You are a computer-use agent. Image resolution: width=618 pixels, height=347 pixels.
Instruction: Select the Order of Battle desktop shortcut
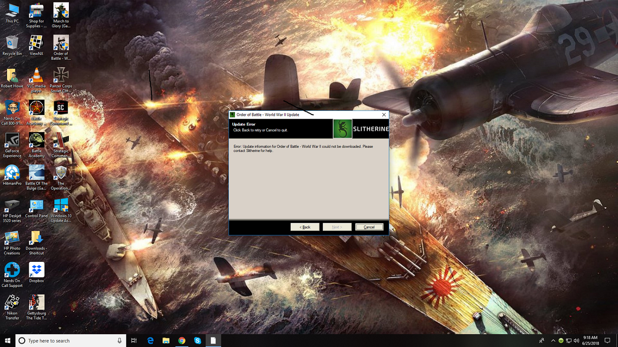point(60,48)
